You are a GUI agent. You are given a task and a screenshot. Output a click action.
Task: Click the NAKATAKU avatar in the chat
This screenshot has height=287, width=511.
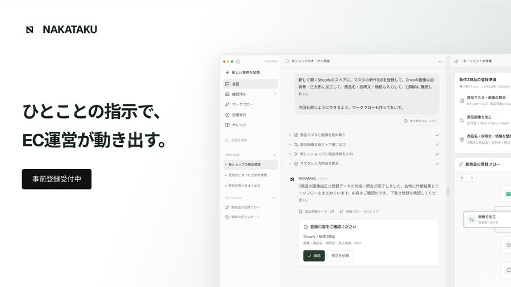point(292,179)
